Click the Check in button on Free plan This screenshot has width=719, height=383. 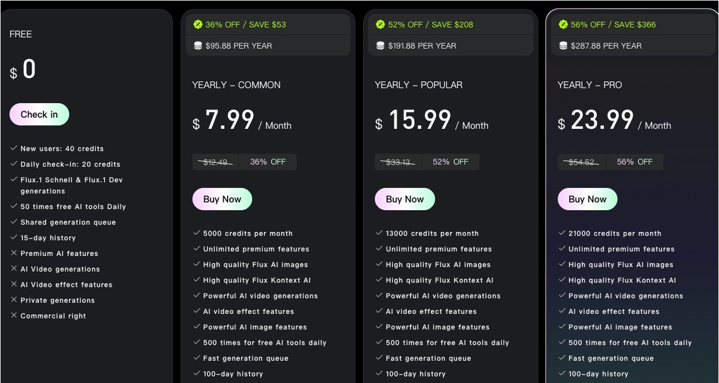[39, 115]
